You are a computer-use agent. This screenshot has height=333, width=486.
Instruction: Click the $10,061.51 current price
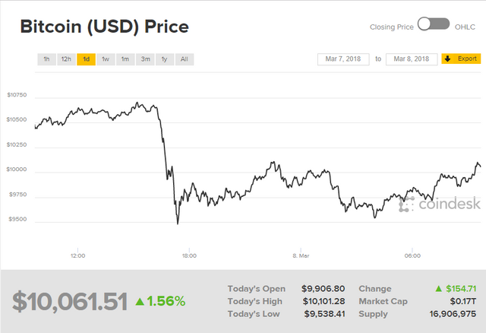tap(70, 301)
